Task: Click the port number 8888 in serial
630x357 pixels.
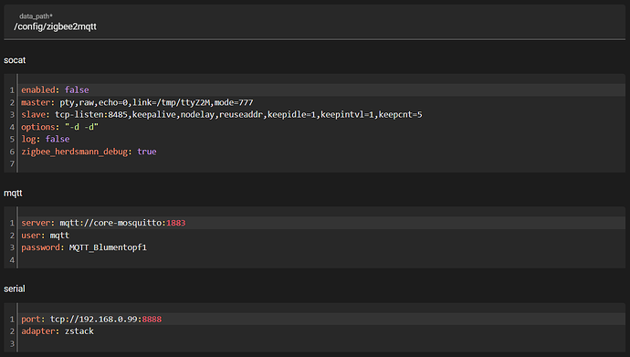Action: coord(152,320)
